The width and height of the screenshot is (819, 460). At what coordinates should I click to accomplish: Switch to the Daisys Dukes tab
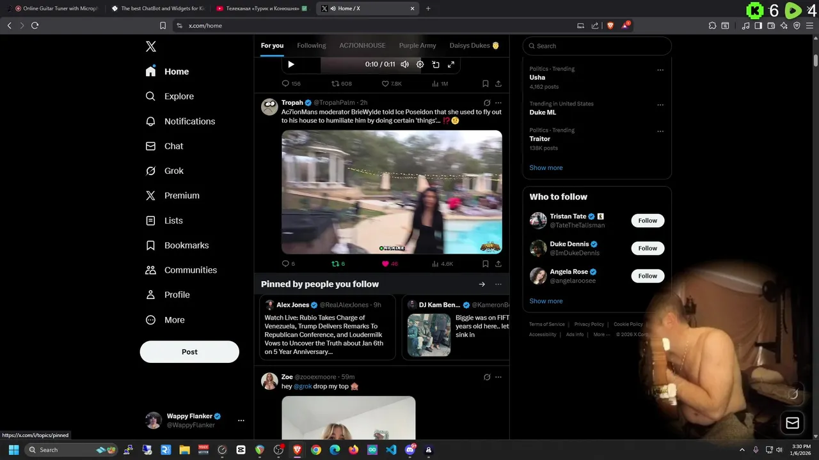click(474, 45)
